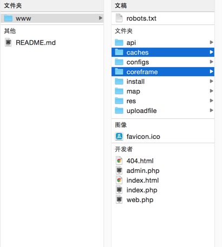Screen dimensions: 222x247
Task: Select the res folder name
Action: click(131, 101)
